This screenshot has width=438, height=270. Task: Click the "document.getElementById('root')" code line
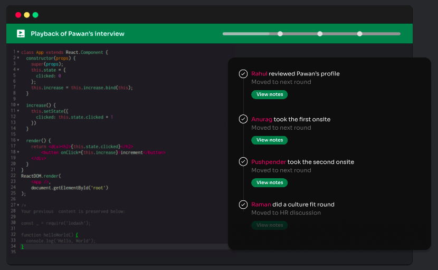(70, 188)
